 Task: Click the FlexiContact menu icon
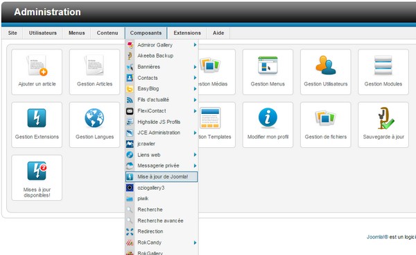click(x=130, y=111)
